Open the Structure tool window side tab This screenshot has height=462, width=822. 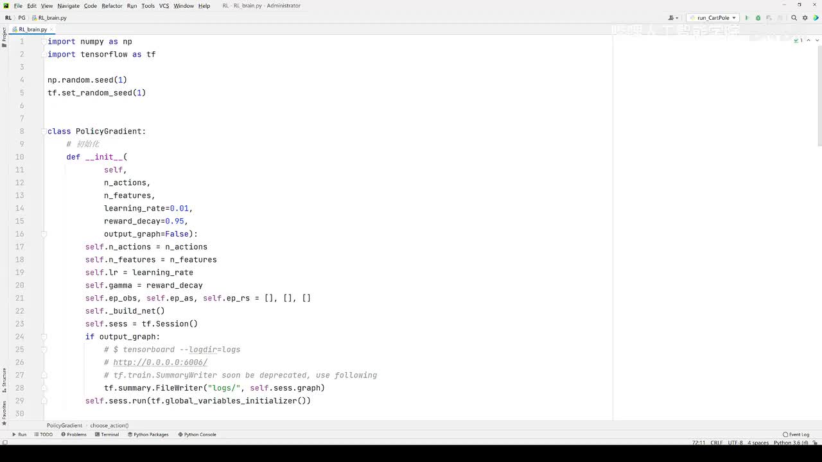pyautogui.click(x=4, y=381)
